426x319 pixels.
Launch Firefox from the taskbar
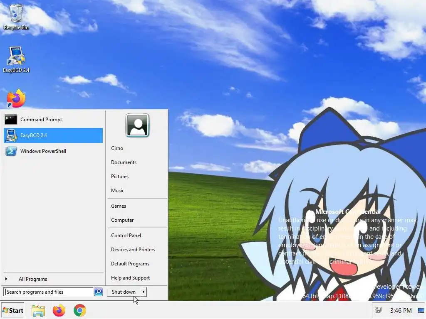coord(59,311)
